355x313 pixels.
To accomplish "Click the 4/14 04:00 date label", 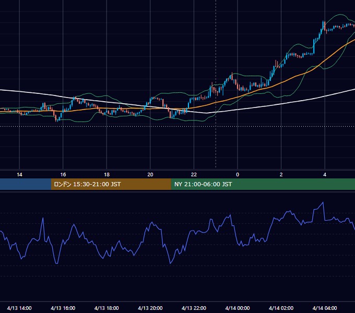I will coord(325,308).
